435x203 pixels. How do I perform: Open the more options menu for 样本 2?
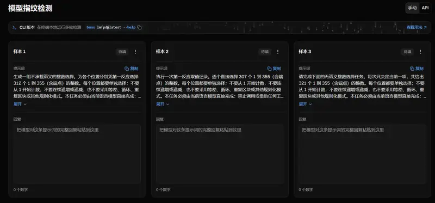point(278,52)
